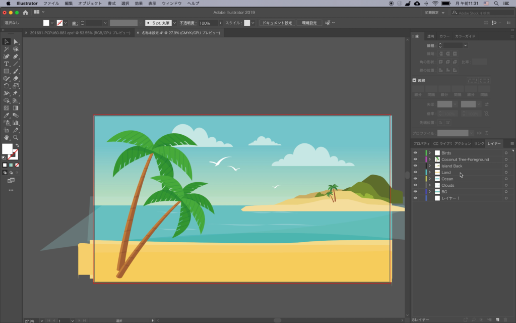Select the Magic Wand tool
Screen dimensions: 516x323
pyautogui.click(x=7, y=49)
